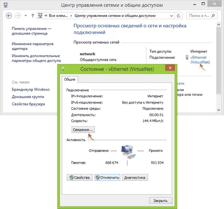Click 'Центр управления сетями' breadcrumb segment
Viewport: 224px width, 209px height.
115,15
